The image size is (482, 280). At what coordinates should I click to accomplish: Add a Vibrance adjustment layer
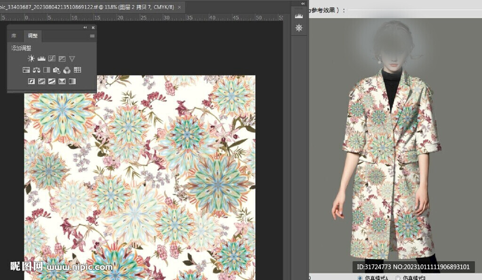click(72, 59)
